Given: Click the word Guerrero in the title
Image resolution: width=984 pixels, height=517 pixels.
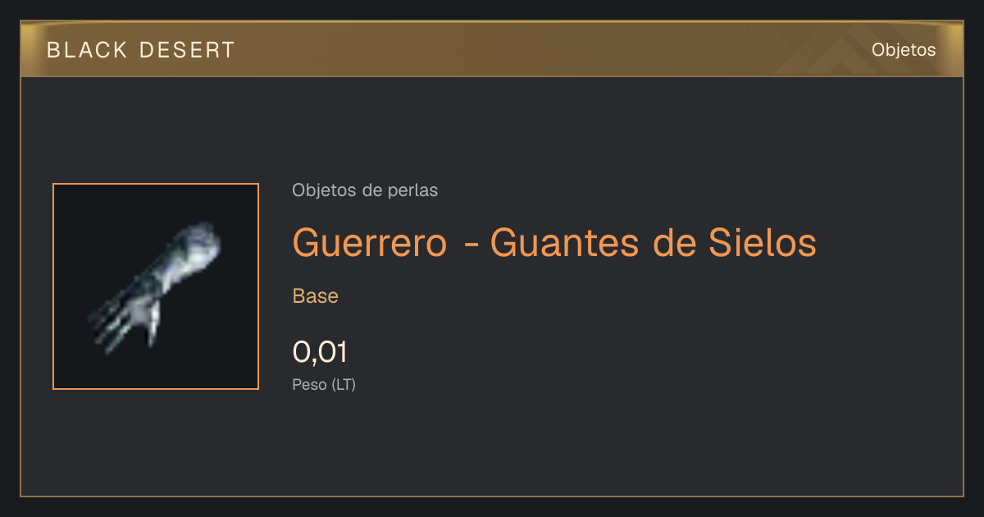Looking at the screenshot, I should 370,243.
